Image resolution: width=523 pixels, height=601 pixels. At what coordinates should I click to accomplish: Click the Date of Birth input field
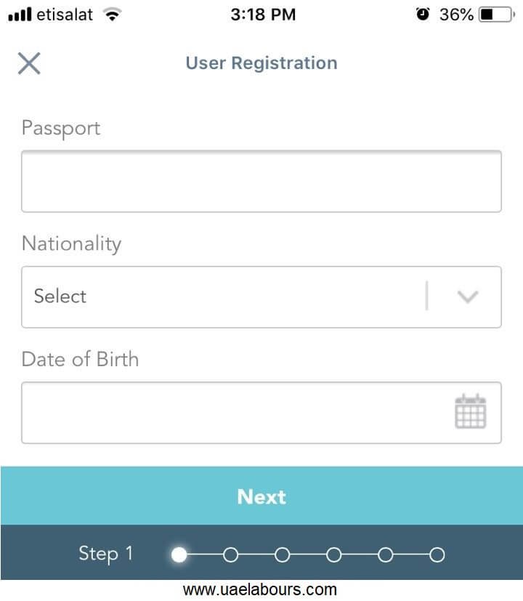coord(261,413)
